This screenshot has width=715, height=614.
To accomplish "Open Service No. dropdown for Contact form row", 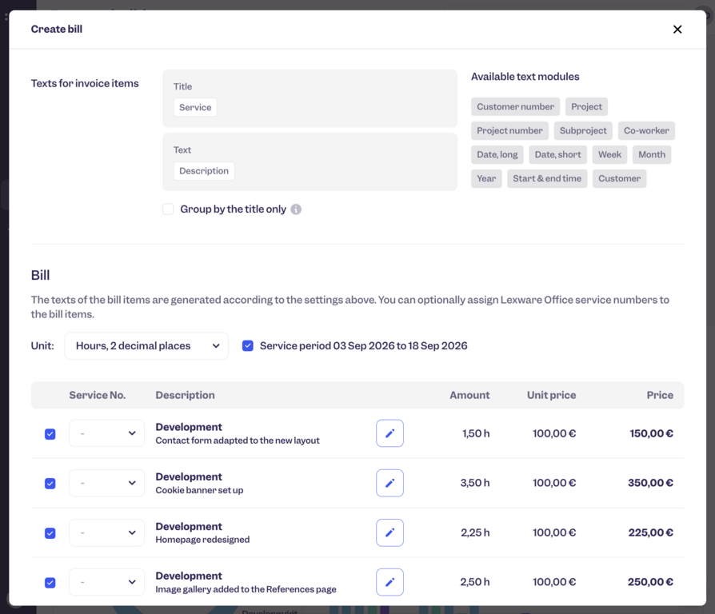I will point(106,433).
